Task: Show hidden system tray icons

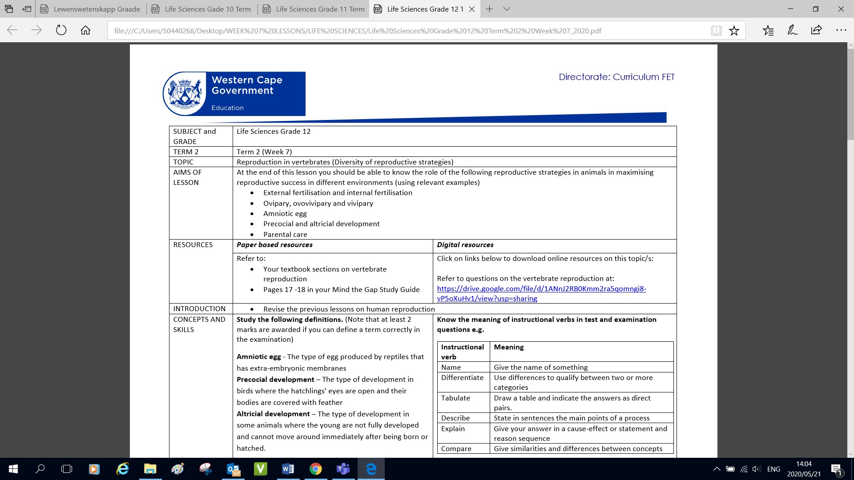Action: click(x=717, y=469)
